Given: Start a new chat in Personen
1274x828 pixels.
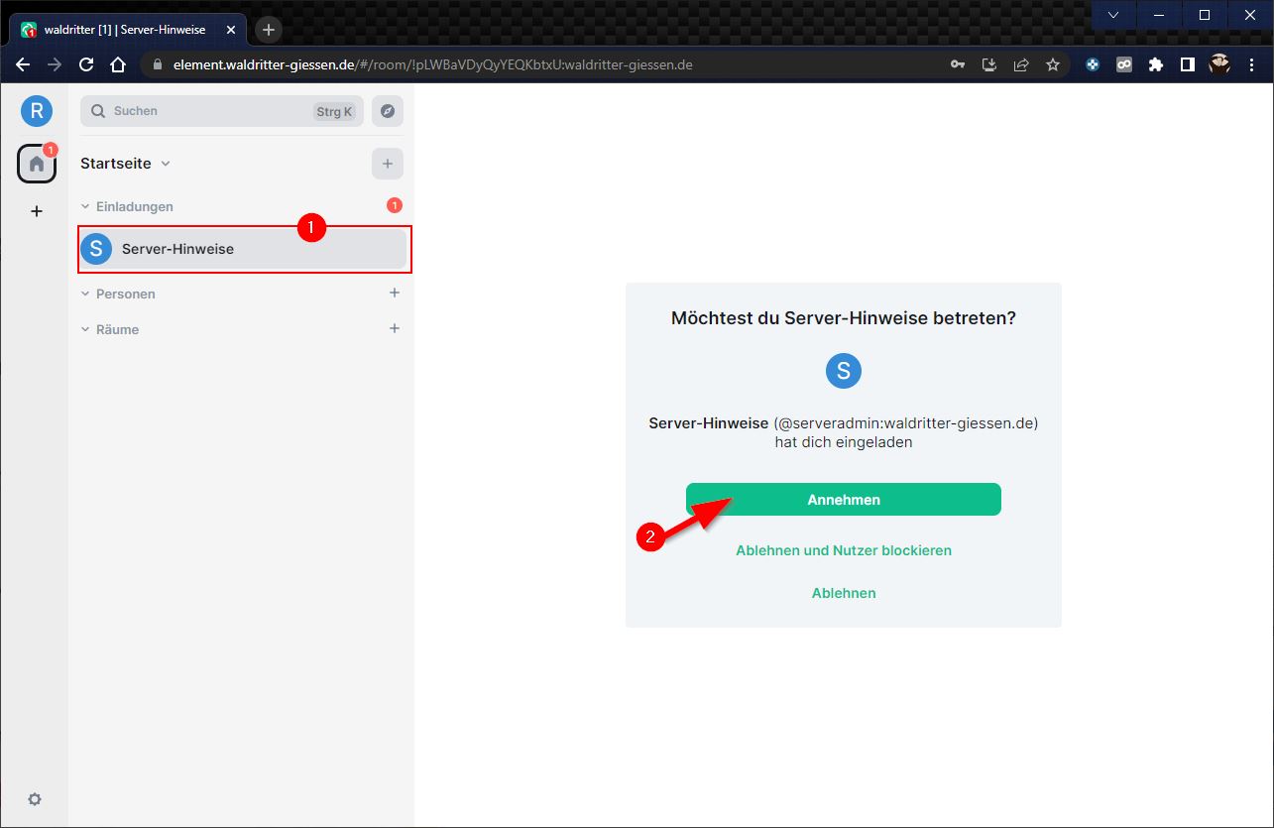Looking at the screenshot, I should click(395, 294).
